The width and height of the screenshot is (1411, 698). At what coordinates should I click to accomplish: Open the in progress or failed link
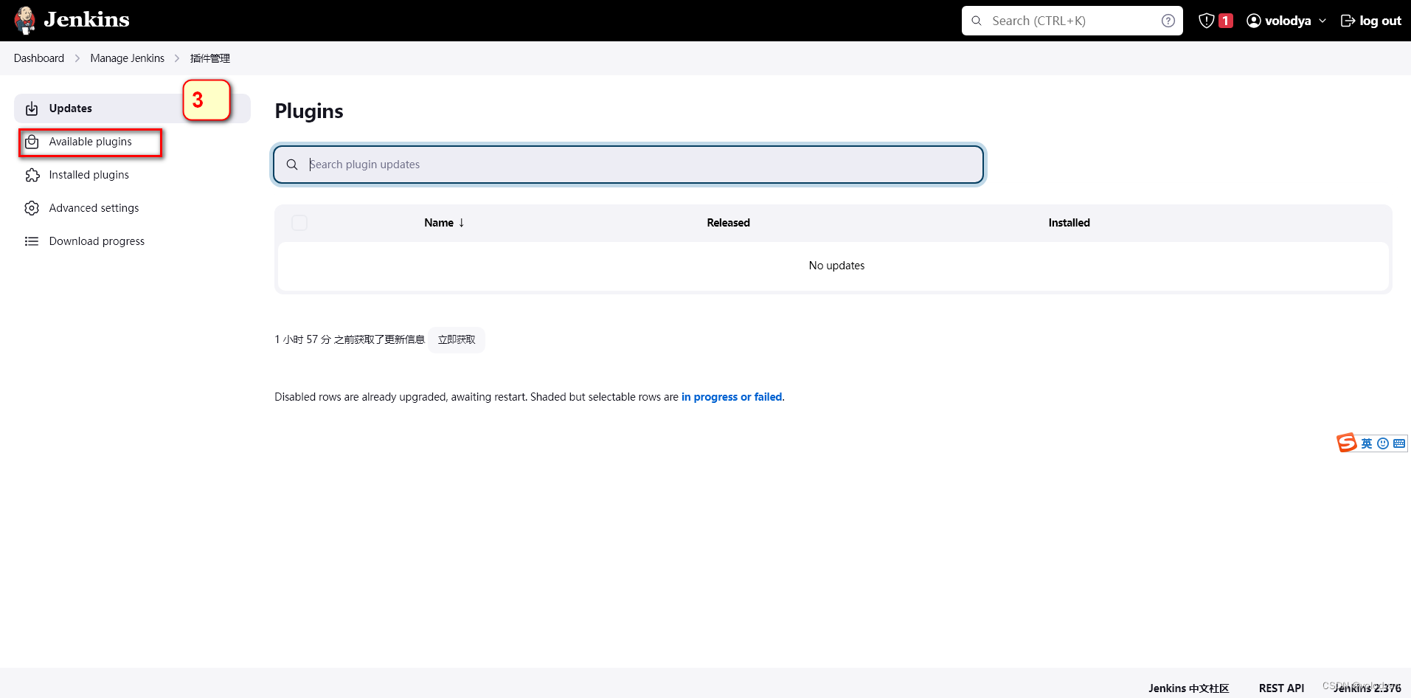[732, 397]
